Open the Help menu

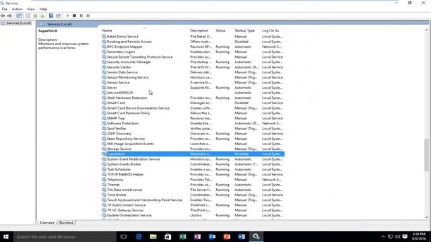43,9
